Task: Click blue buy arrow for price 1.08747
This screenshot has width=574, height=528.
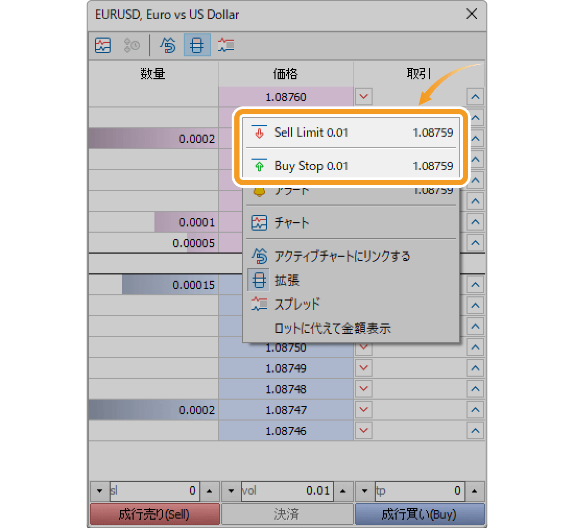Action: 475,410
